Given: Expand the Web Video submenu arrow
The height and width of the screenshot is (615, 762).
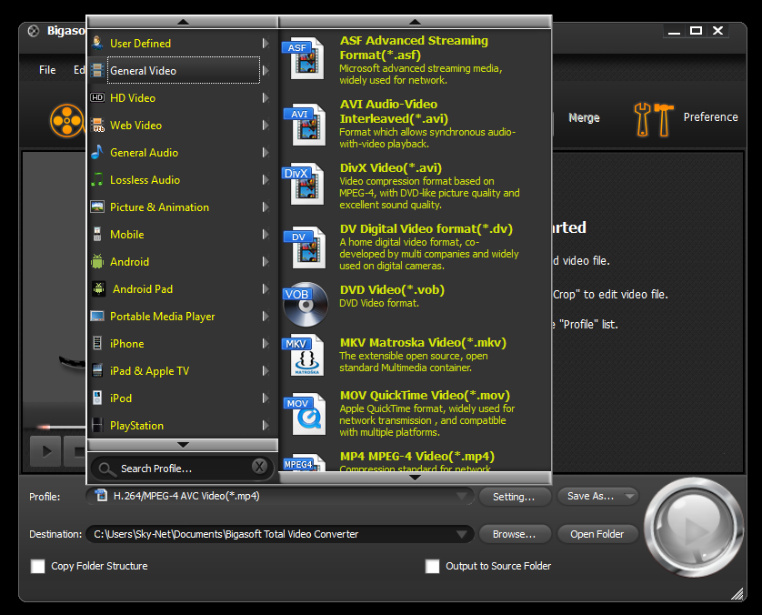Looking at the screenshot, I should 266,125.
